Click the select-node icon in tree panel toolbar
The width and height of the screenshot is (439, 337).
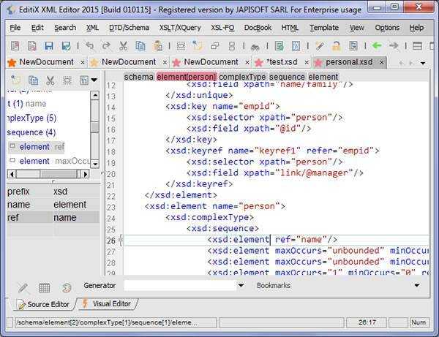[x=67, y=80]
